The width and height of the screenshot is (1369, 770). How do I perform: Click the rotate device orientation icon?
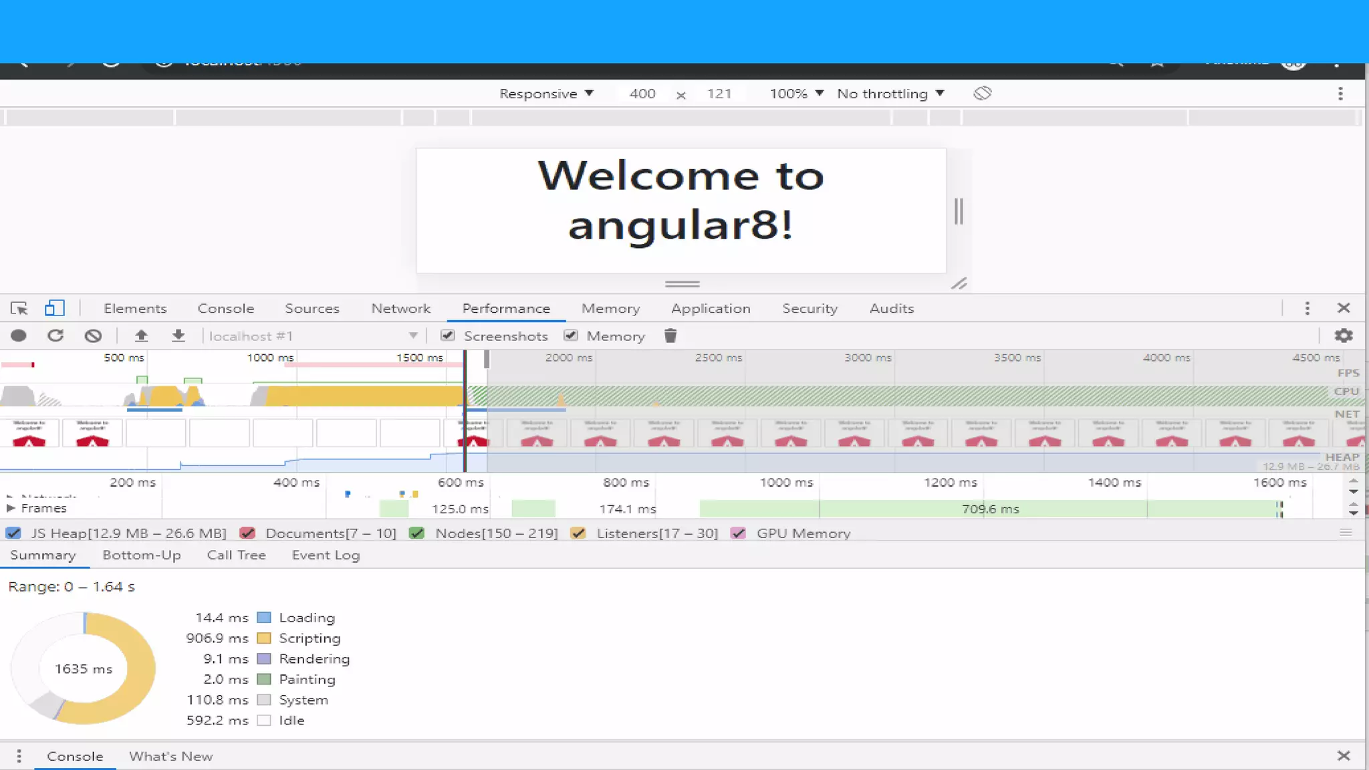tap(982, 94)
